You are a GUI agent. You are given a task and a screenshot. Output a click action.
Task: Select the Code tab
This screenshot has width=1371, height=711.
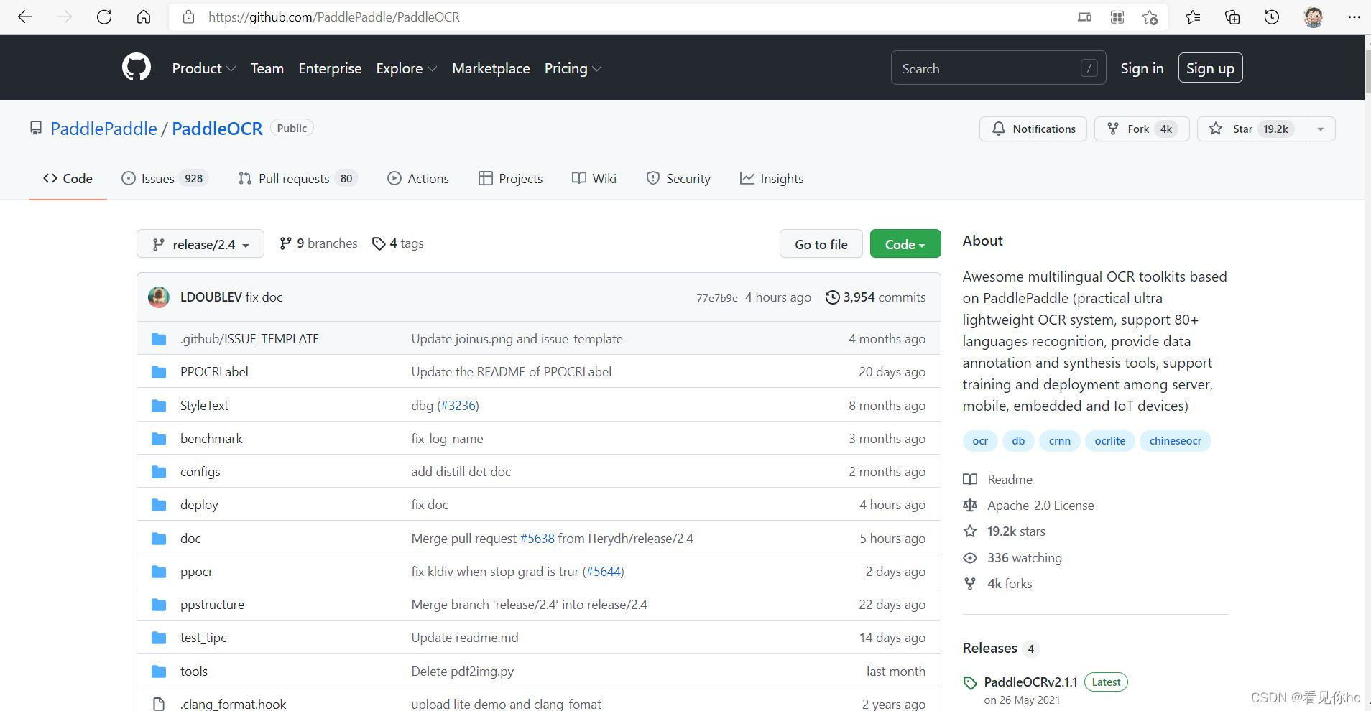68,179
